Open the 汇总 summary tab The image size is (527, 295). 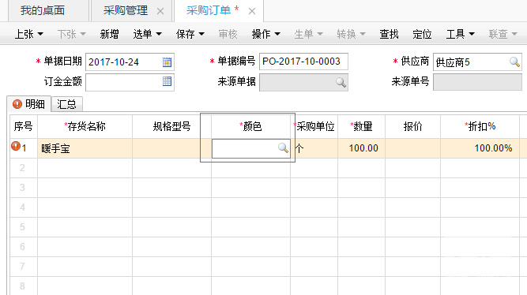click(x=66, y=104)
